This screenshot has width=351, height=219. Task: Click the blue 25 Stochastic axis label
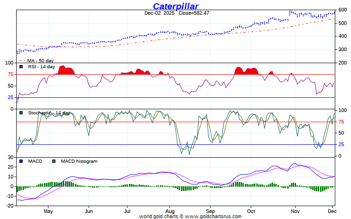point(341,145)
